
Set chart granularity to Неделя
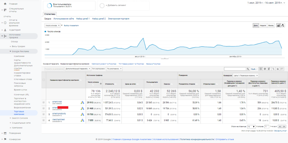[263, 25]
